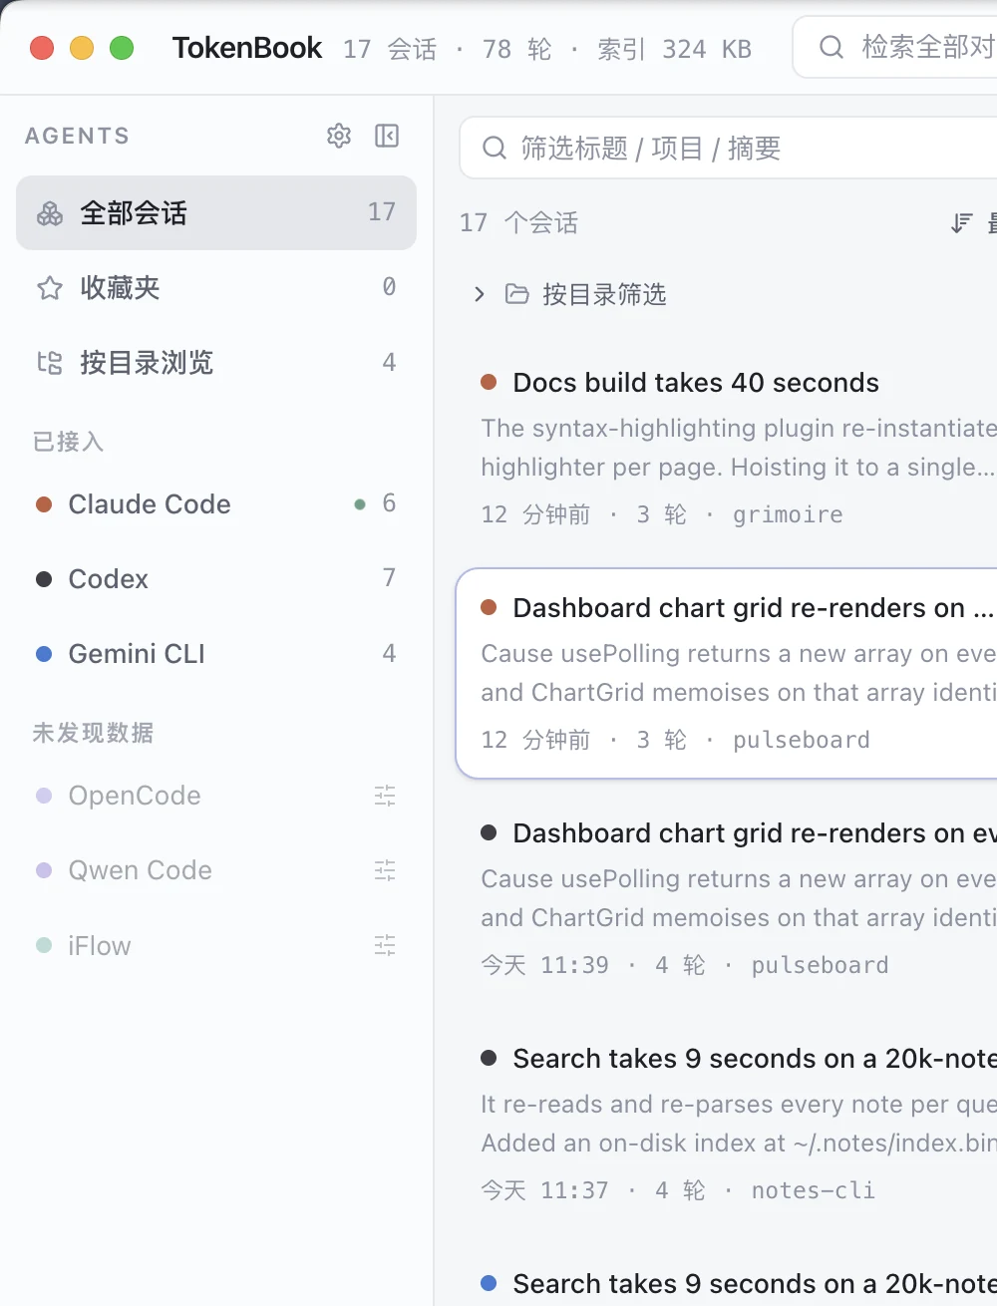This screenshot has width=997, height=1306.
Task: Filter sessions by Claude Code
Action: (216, 504)
